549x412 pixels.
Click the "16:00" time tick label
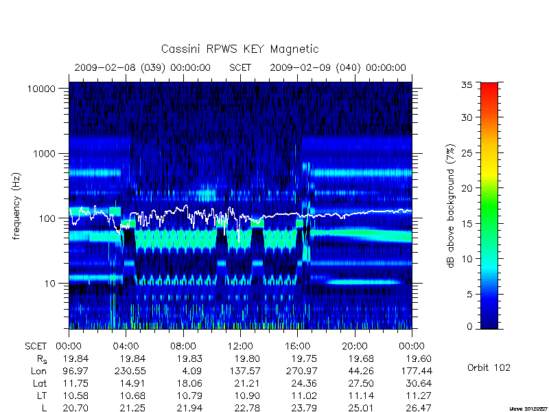[297, 347]
